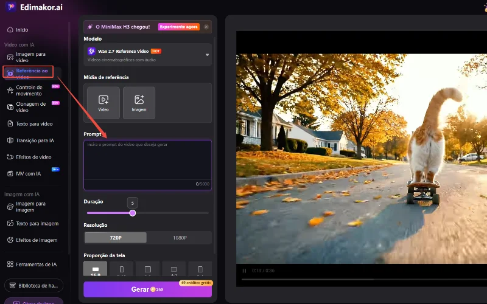Open Texto para vídeo tool
The height and width of the screenshot is (304, 487).
[30, 124]
